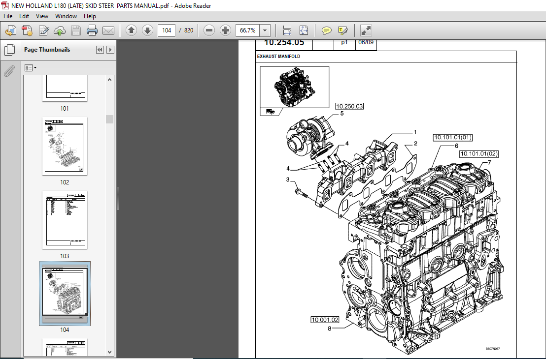Click Fit One Full Page icon

click(x=304, y=30)
